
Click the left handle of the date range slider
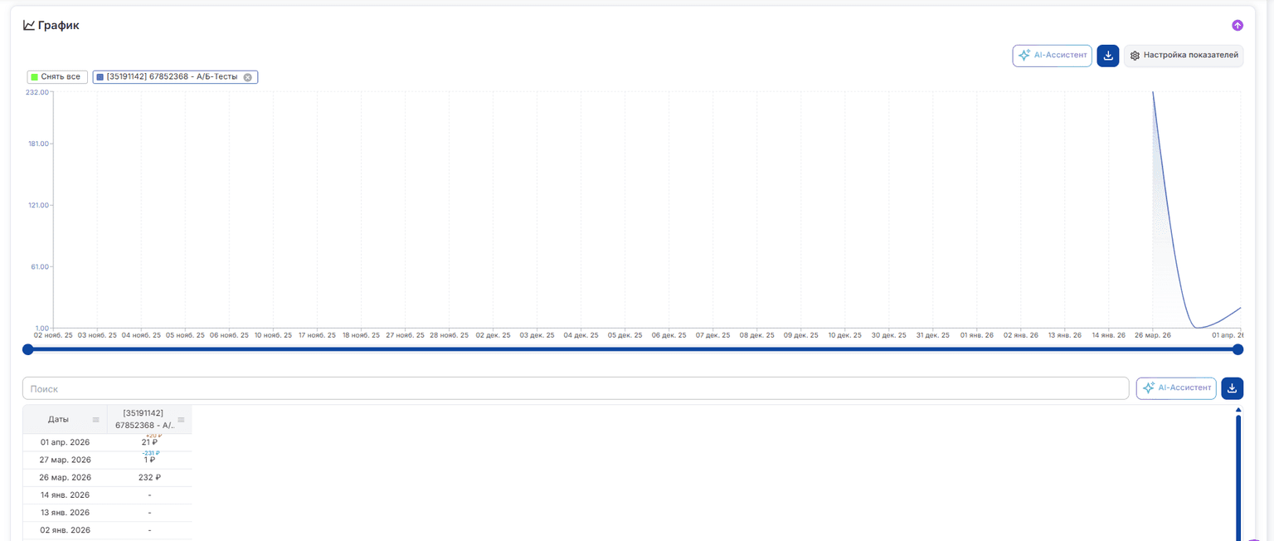(27, 349)
